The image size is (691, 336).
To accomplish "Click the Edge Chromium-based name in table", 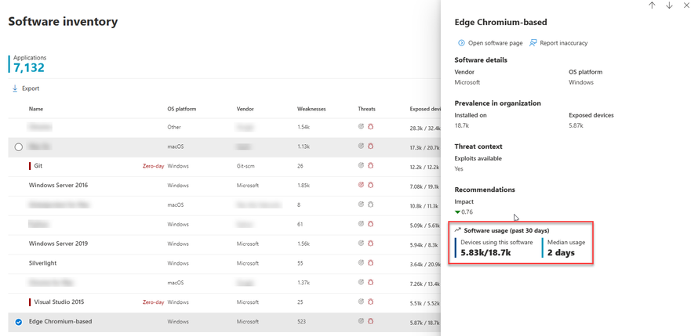I will point(60,321).
